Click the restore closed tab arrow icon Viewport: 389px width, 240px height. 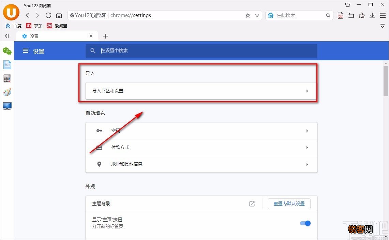(x=351, y=15)
